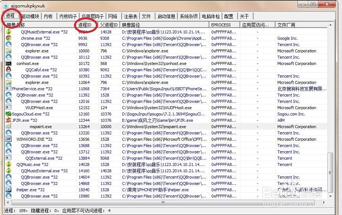Sort by the 父进程ID column header
The width and height of the screenshot is (342, 215).
pyautogui.click(x=109, y=25)
